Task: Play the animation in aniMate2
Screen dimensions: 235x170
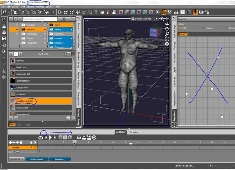Action: tap(51, 138)
